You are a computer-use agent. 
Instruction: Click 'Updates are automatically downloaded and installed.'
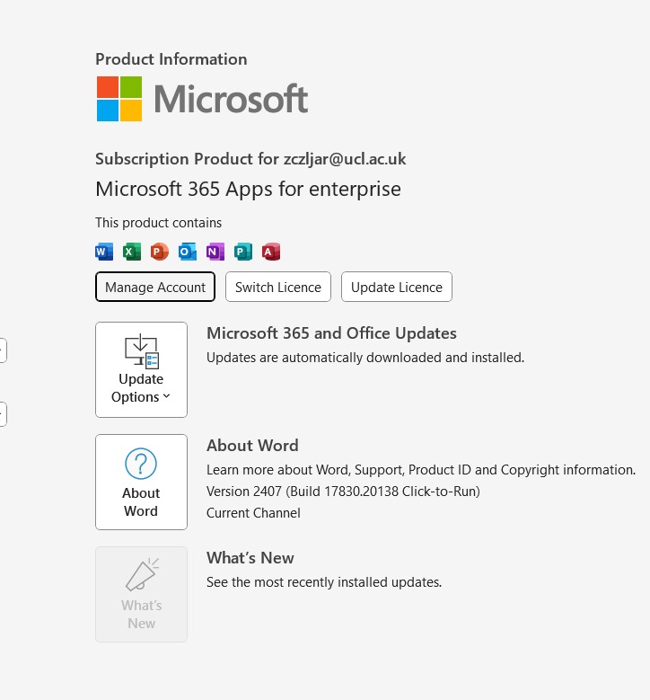[365, 358]
